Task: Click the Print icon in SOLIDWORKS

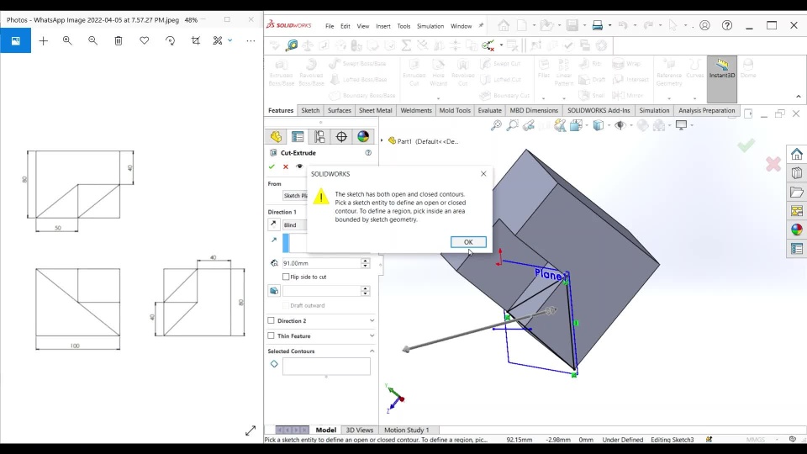Action: click(597, 25)
